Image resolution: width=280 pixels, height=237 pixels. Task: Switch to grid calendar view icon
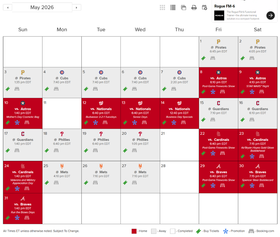tap(162, 8)
